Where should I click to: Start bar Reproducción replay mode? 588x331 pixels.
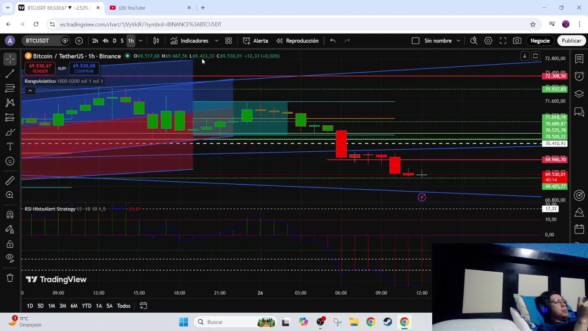297,41
